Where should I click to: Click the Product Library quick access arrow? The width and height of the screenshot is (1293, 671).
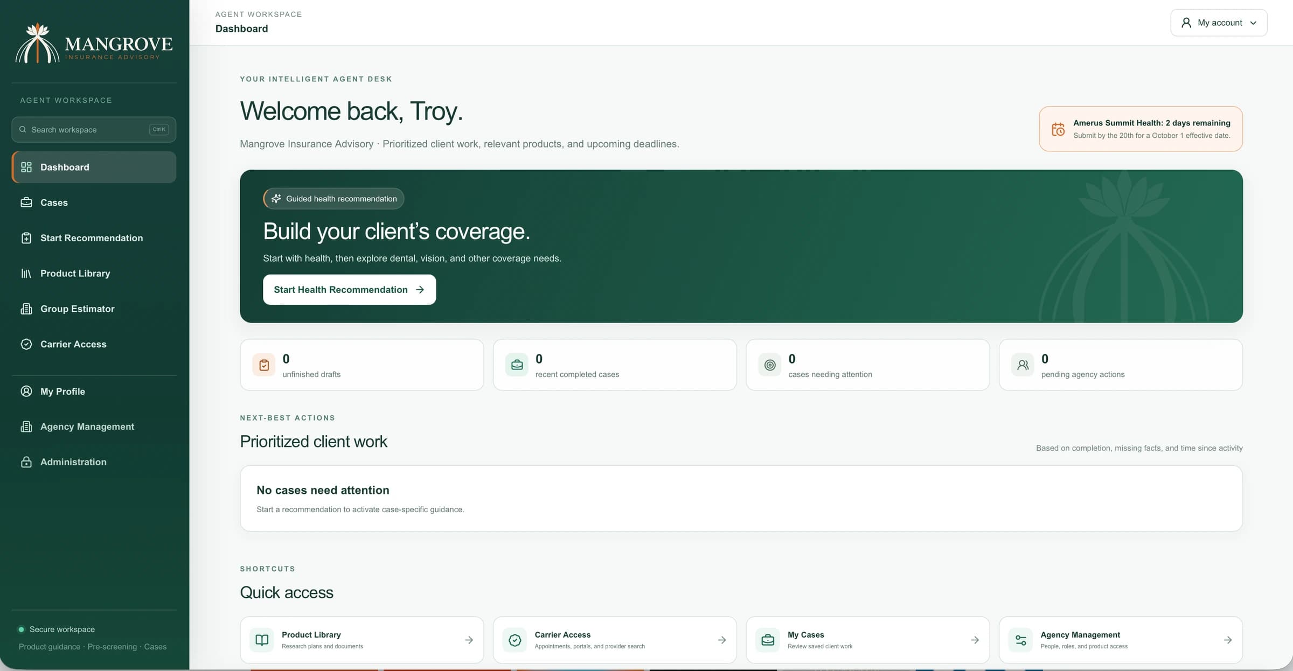coord(469,640)
